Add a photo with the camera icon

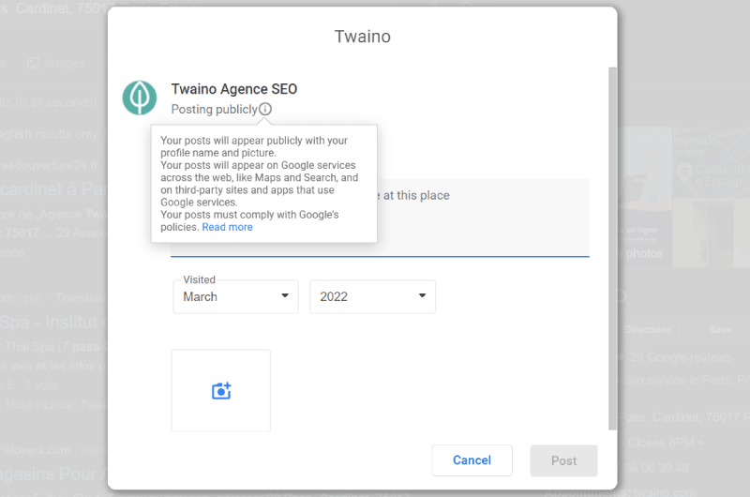[221, 390]
